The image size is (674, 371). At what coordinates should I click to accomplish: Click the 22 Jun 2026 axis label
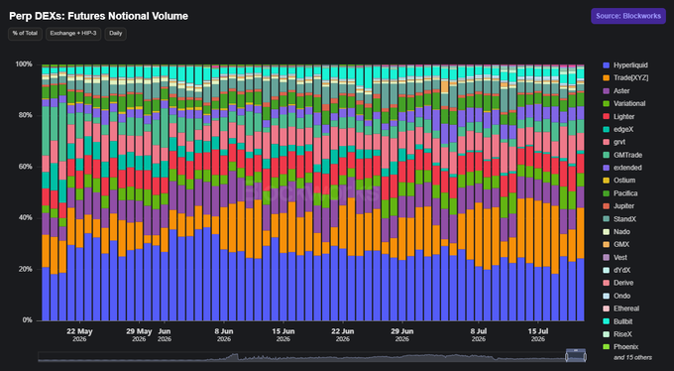tap(343, 335)
